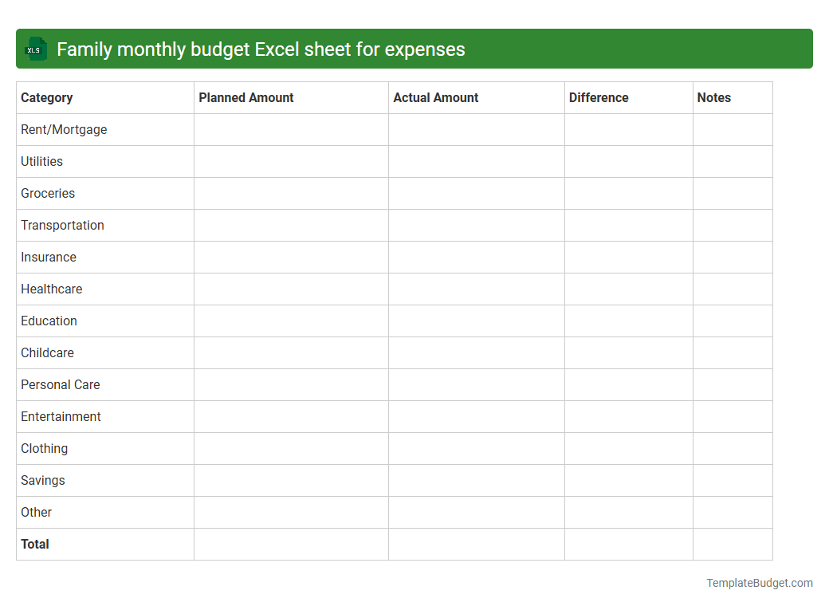Select the Rent/Mortgage category label
Image resolution: width=829 pixels, height=606 pixels.
point(64,129)
